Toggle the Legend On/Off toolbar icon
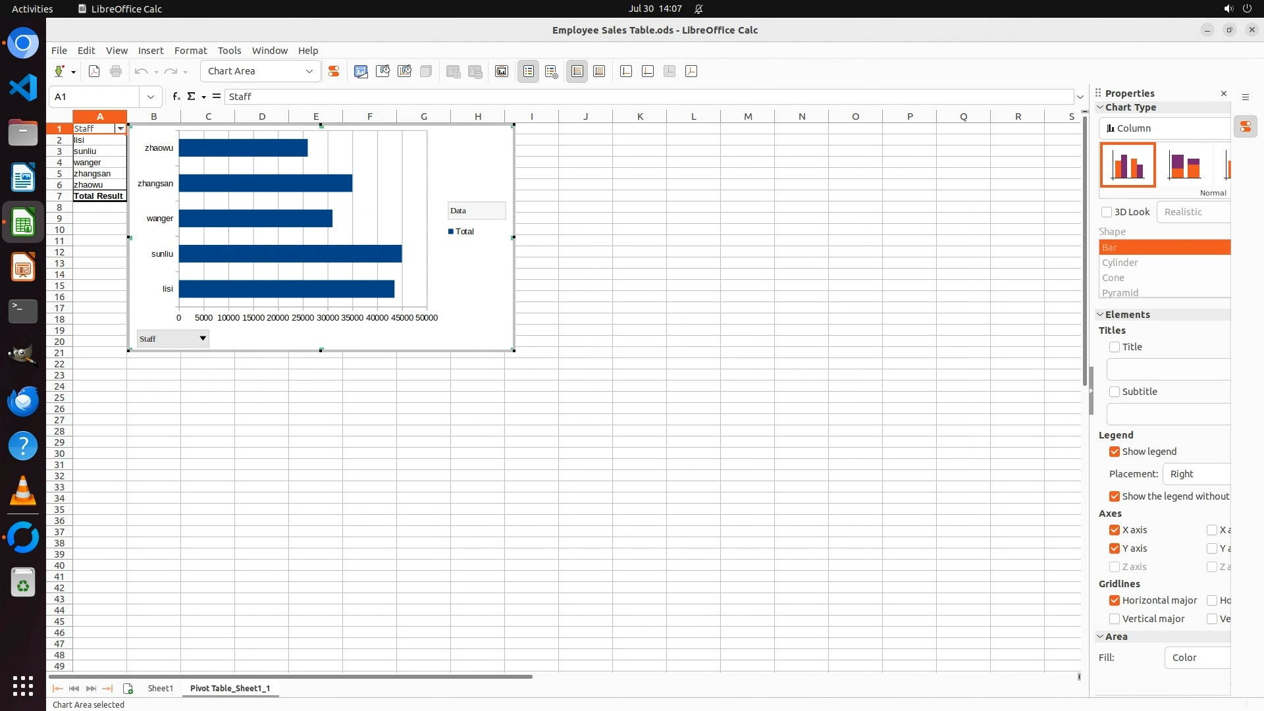Screen dimensions: 1264x711 coord(529,72)
